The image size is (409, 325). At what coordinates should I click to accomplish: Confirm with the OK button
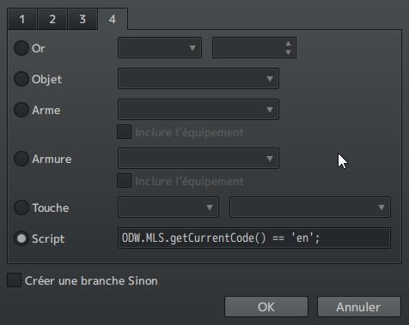(266, 307)
